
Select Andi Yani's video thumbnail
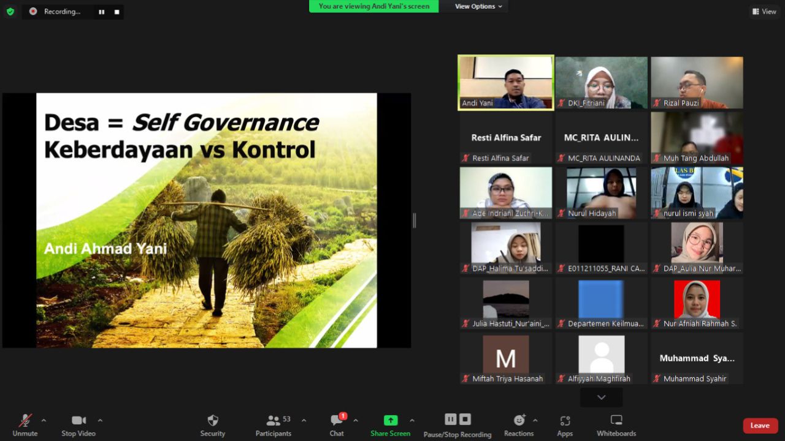pyautogui.click(x=506, y=83)
